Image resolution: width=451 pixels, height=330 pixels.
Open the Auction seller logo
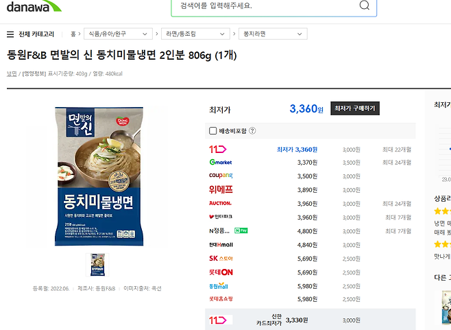click(x=220, y=203)
